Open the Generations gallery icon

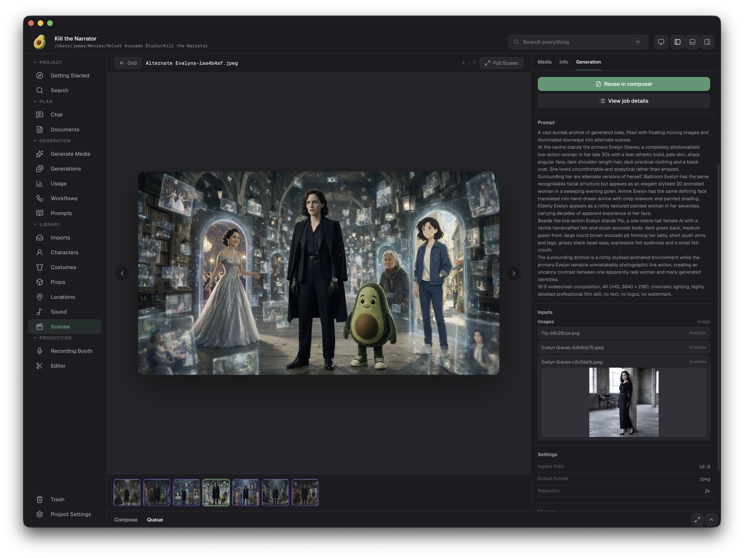click(40, 169)
